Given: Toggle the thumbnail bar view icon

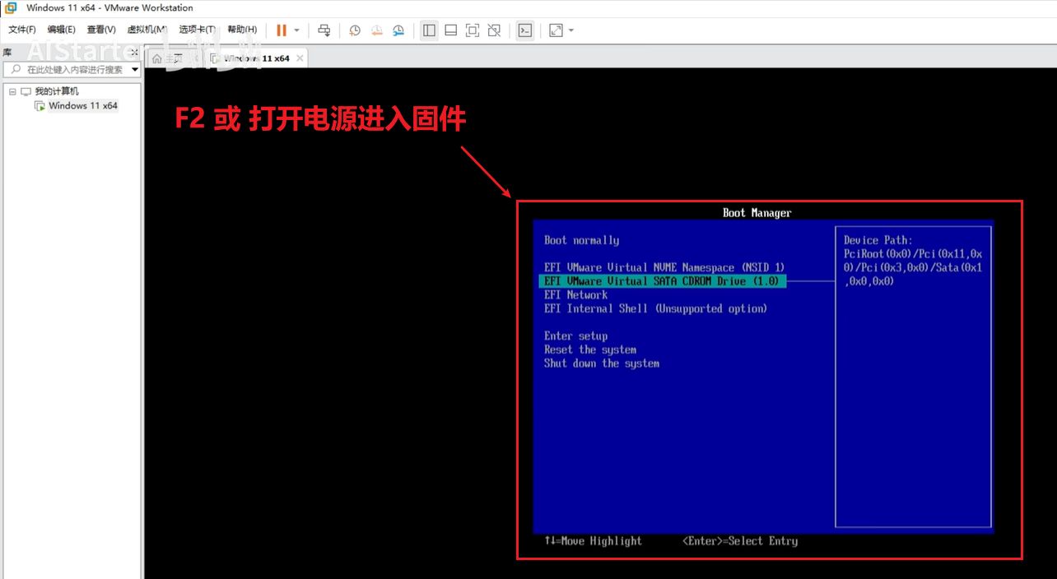Looking at the screenshot, I should click(450, 30).
